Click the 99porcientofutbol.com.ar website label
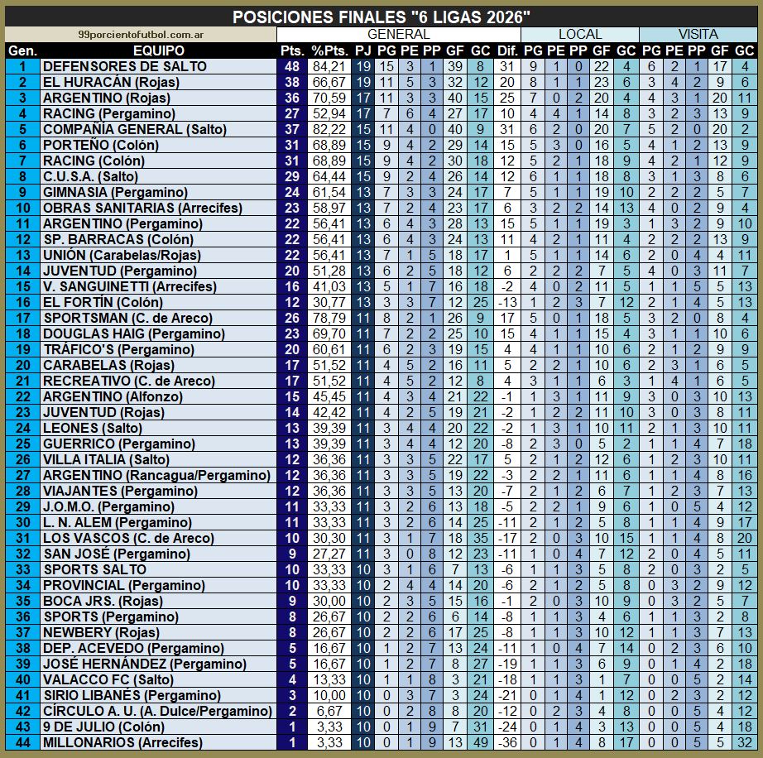The image size is (763, 758). click(x=141, y=35)
